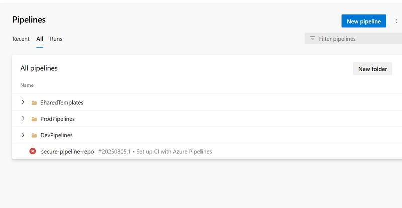Screen dimensions: 402x208
Task: Click the SharedTemplates folder icon
Action: point(34,103)
